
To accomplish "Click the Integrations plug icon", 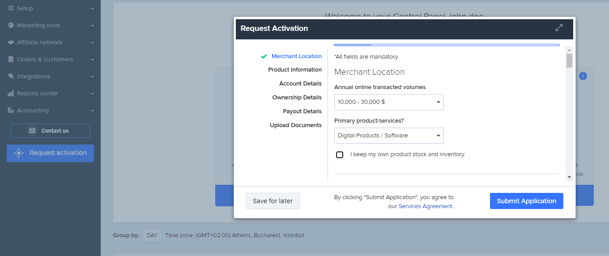I will click(x=11, y=77).
